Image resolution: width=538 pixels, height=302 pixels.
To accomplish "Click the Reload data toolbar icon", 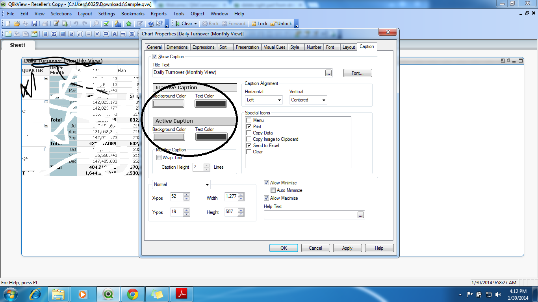I will pos(65,24).
